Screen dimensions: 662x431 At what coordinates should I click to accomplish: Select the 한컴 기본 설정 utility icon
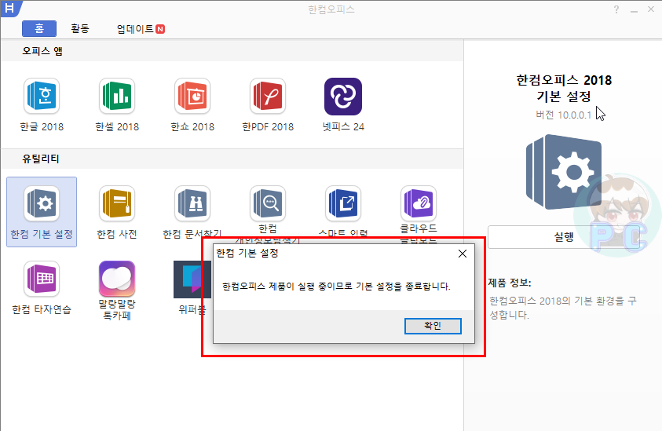[42, 204]
